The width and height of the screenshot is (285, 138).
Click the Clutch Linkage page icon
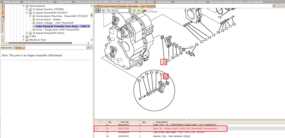click(34, 23)
